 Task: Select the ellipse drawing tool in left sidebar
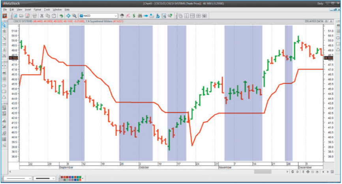click(x=4, y=85)
